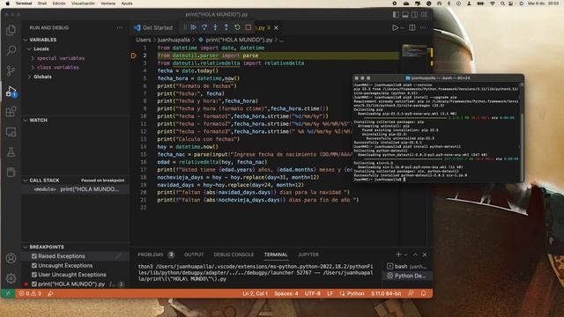This screenshot has width=564, height=317.
Task: Open the run button dropdown arrow
Action: pyautogui.click(x=402, y=27)
